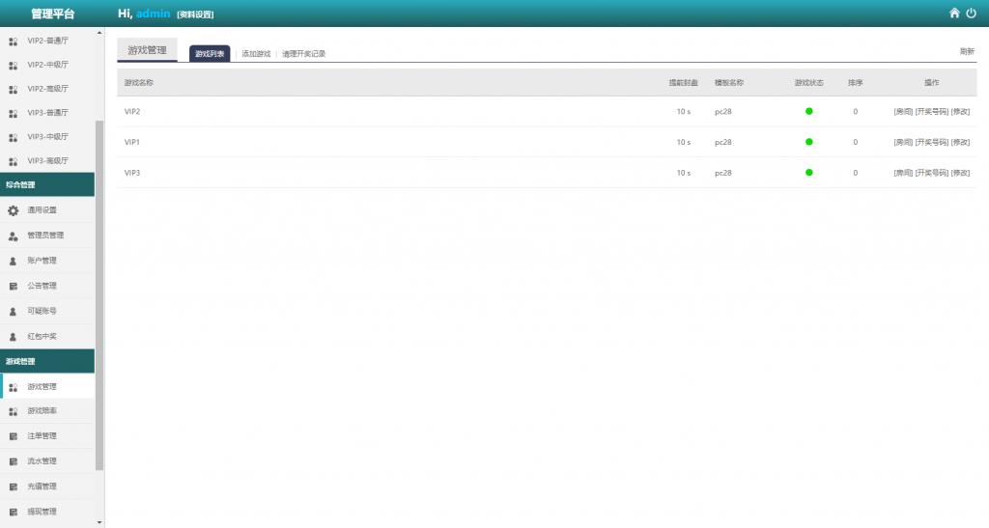Open the 添加游戏 tab

click(x=256, y=54)
